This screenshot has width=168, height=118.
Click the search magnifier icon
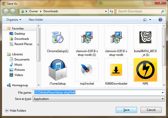[163, 11]
